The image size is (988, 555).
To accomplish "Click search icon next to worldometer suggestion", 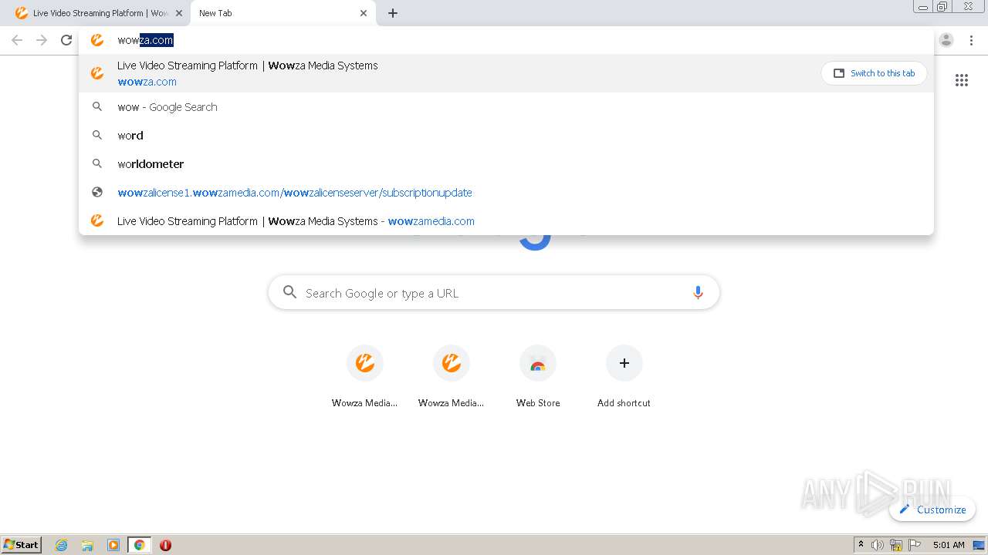I will (97, 164).
